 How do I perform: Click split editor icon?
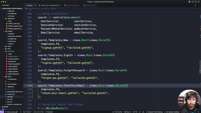[x=195, y=5]
